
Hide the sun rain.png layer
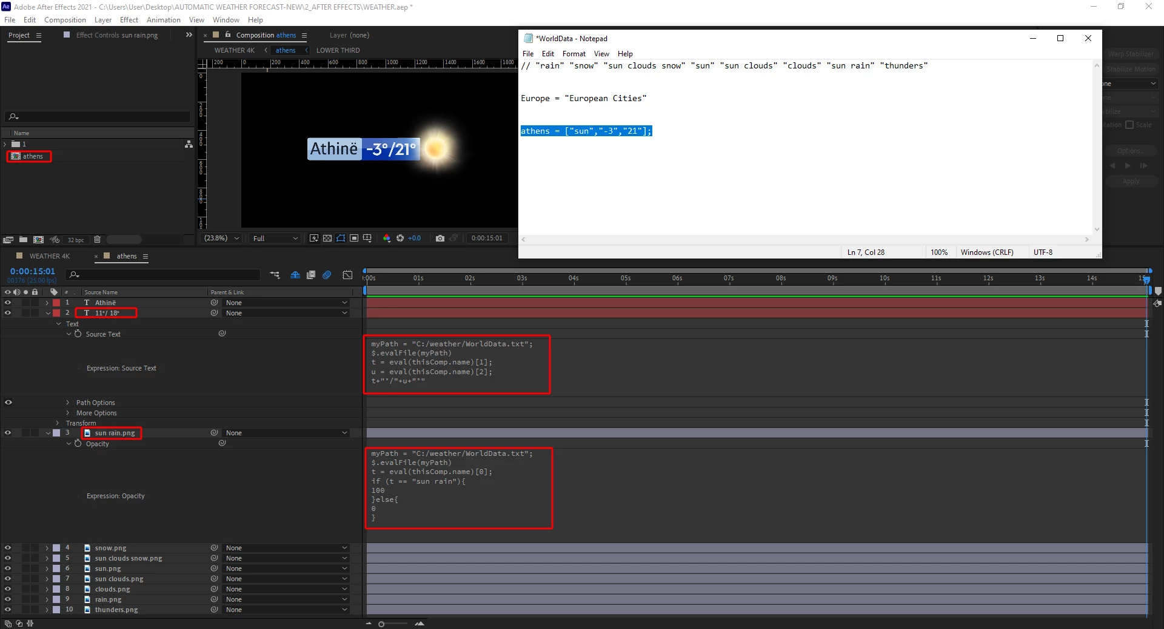click(x=8, y=433)
